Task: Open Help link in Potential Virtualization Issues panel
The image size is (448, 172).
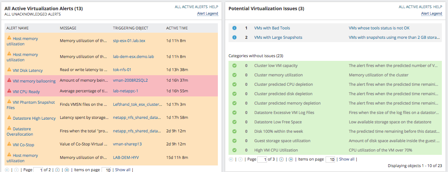Action: click(437, 7)
